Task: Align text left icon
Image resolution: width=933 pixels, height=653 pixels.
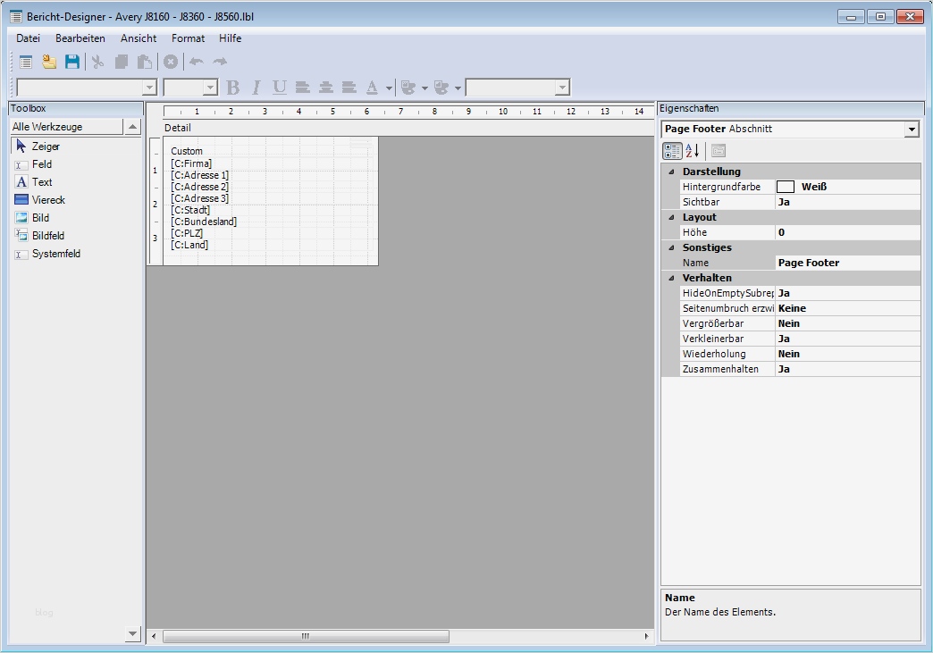Action: click(302, 88)
